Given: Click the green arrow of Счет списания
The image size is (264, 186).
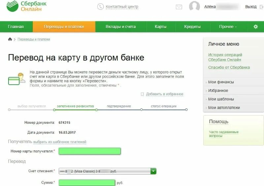Looking at the screenshot, I should coord(153,171).
